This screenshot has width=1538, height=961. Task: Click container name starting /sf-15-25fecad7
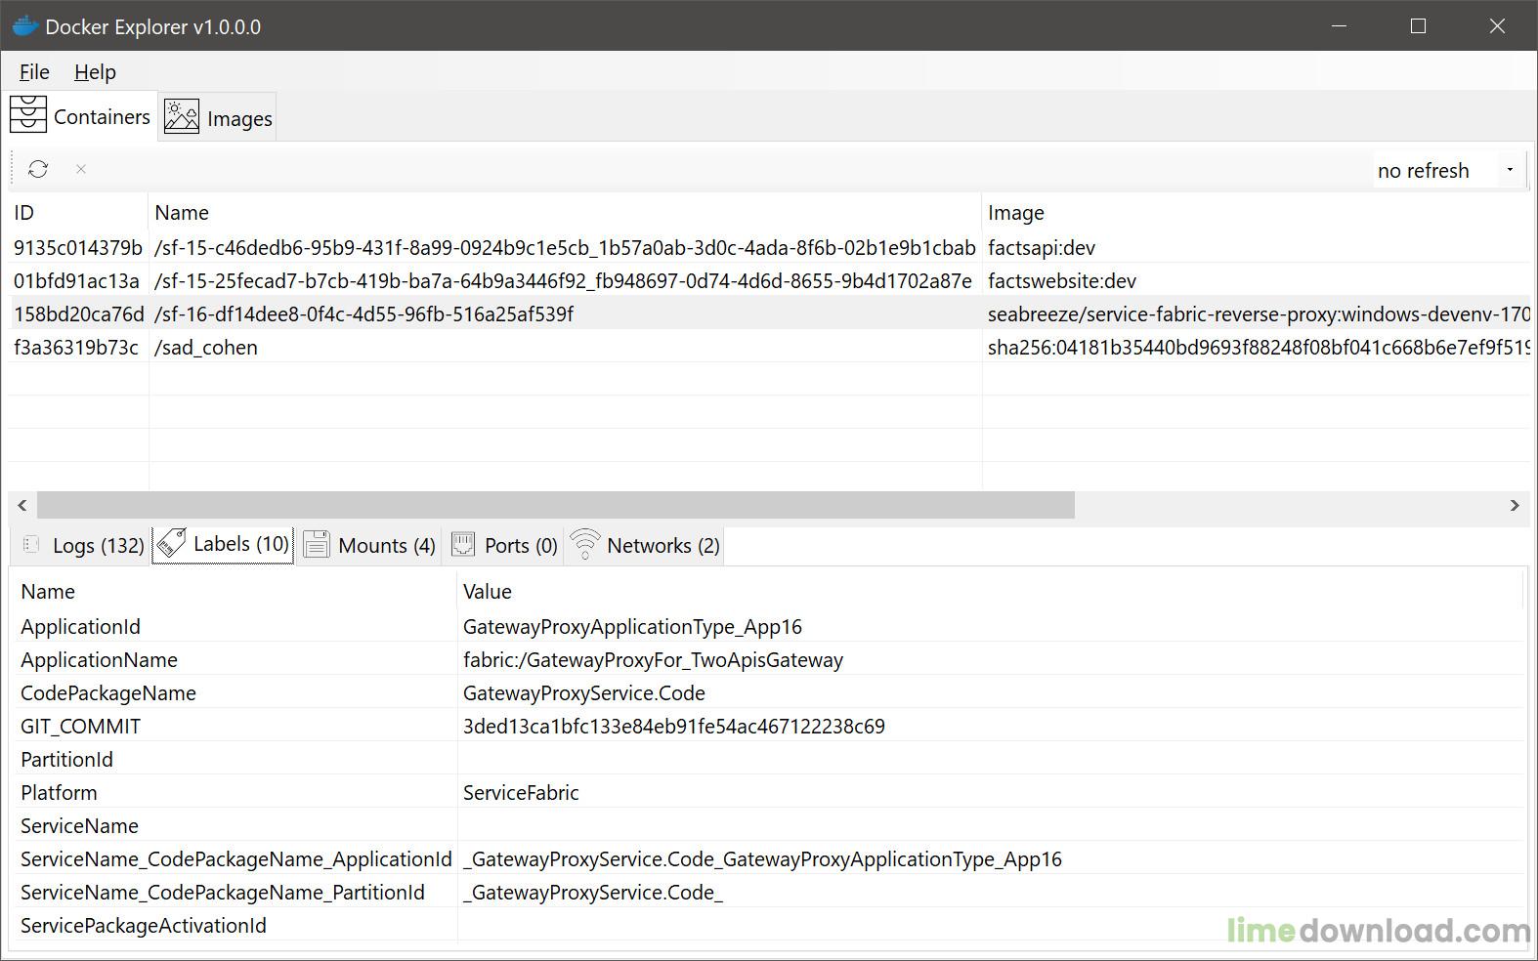[x=563, y=280]
